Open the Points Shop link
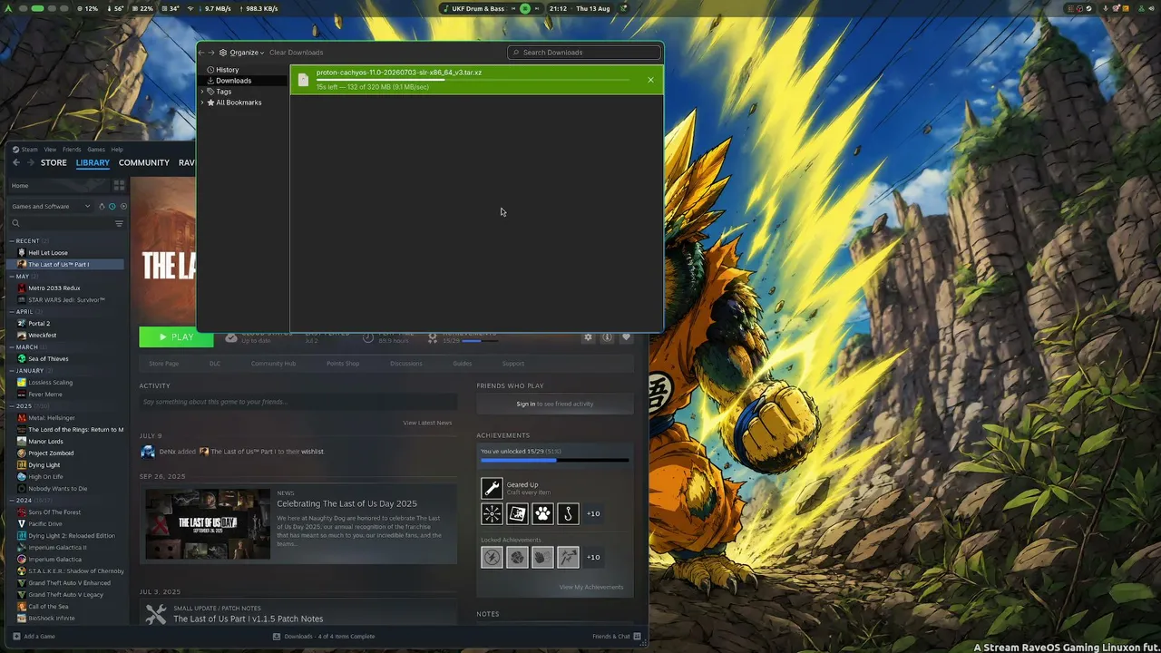Screen dimensions: 1161x653 (x=343, y=364)
